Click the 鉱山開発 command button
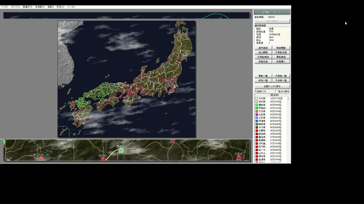Viewport: 364px width, 204px height. point(263,52)
